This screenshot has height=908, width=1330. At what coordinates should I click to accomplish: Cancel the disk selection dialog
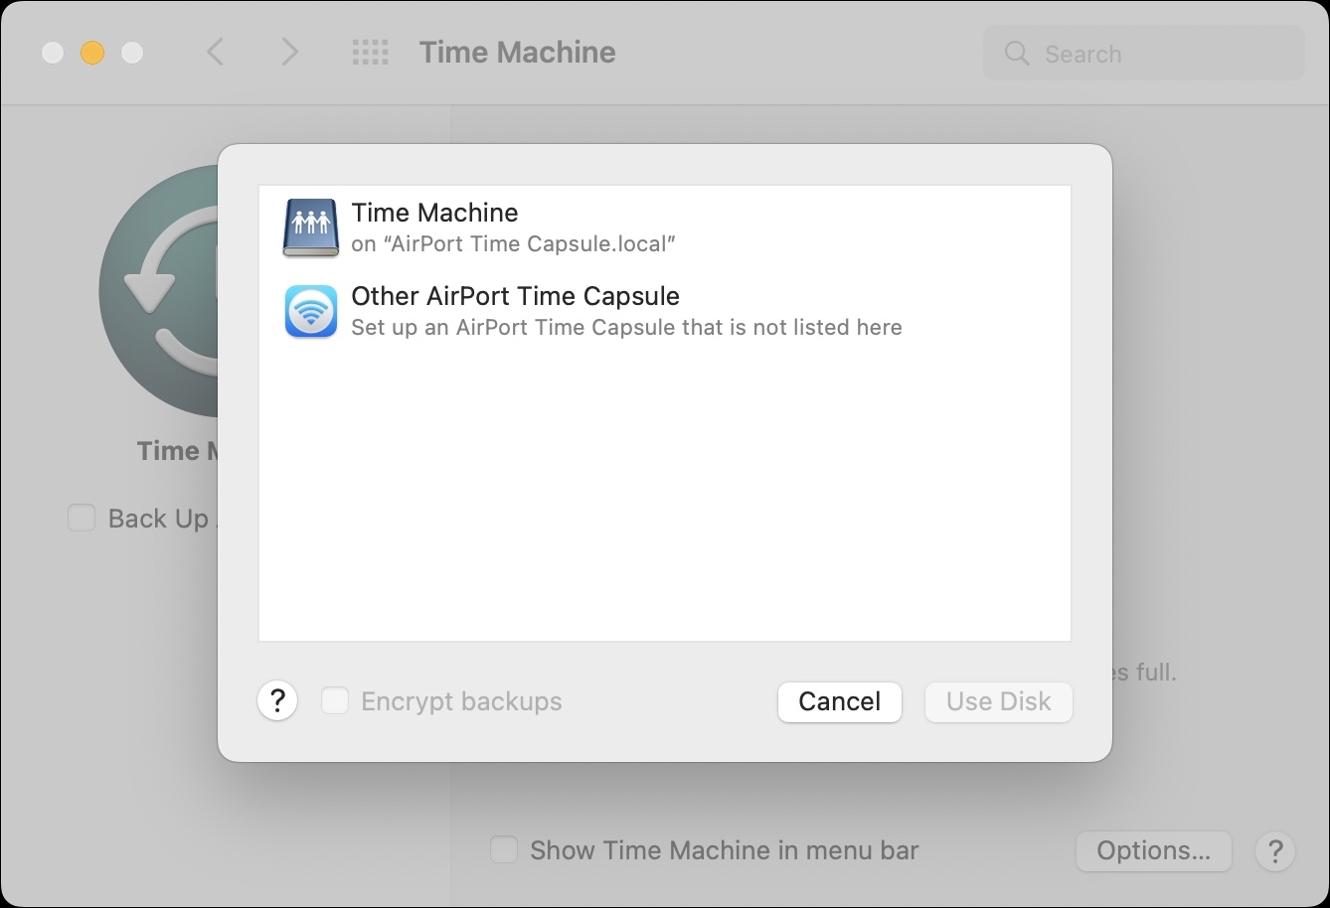pos(839,701)
